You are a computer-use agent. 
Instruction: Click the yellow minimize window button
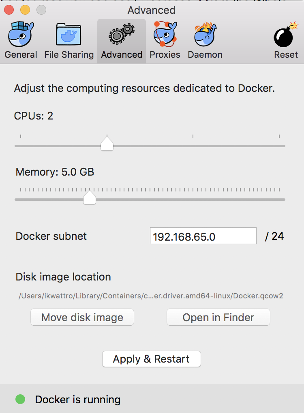pyautogui.click(x=25, y=10)
